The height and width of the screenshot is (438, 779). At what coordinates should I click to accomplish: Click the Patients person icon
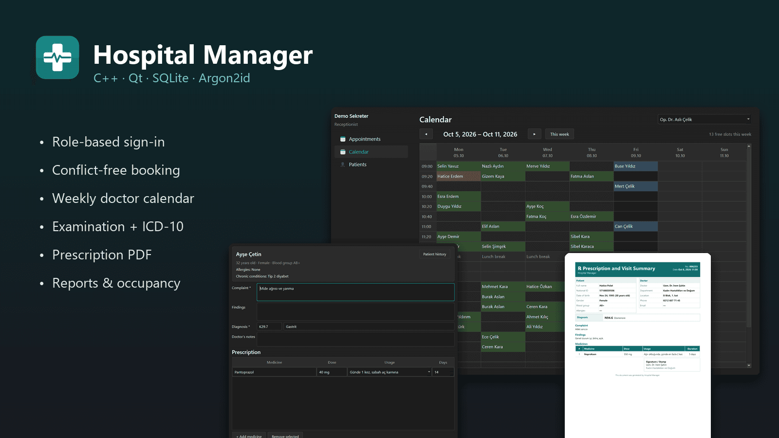click(343, 164)
